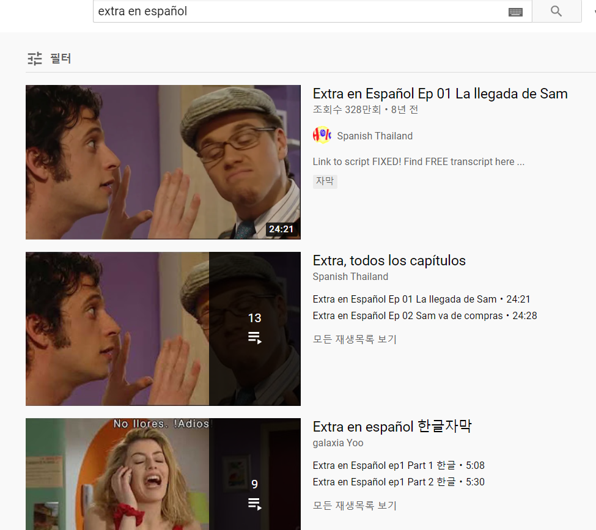Open playlist 'Extra, todos los capítulos'
Viewport: 596px width, 530px height.
[x=389, y=260]
